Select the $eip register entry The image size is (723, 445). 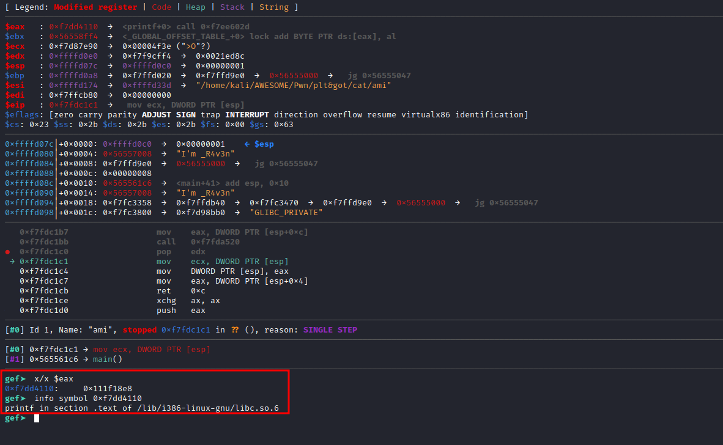pos(15,105)
